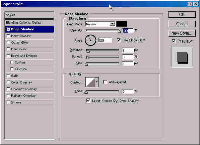Open the Styles panel entry
Screen dimensions: 200x145
pyautogui.click(x=29, y=15)
